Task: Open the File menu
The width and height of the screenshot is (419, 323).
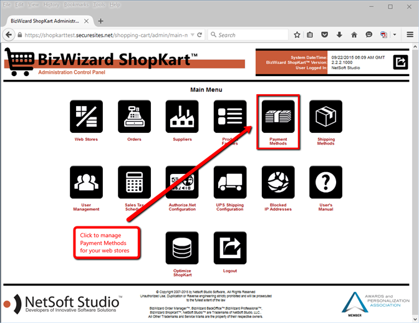Action: coord(7,5)
